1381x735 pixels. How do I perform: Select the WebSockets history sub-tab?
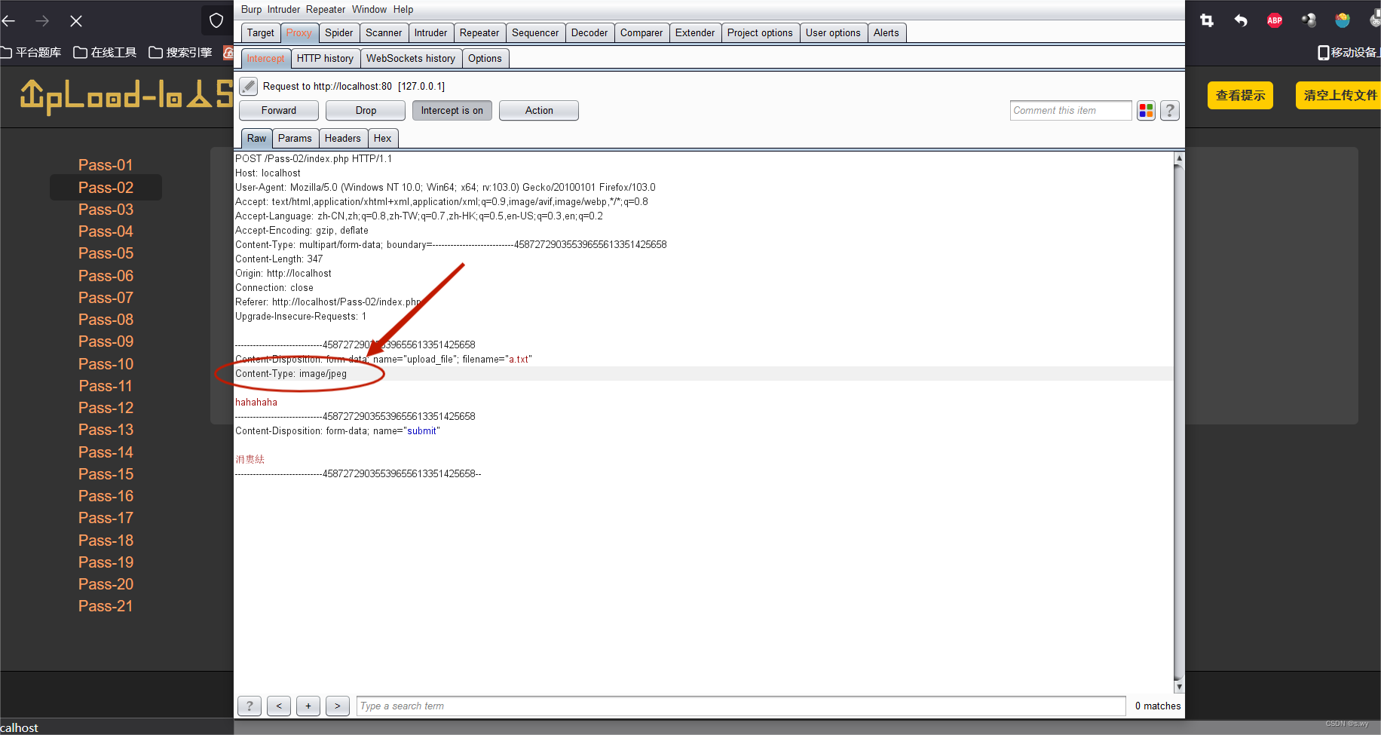(411, 59)
